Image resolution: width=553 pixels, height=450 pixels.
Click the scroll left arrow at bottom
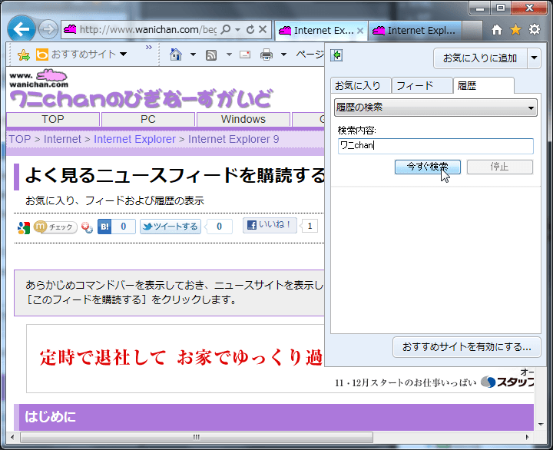(12, 437)
